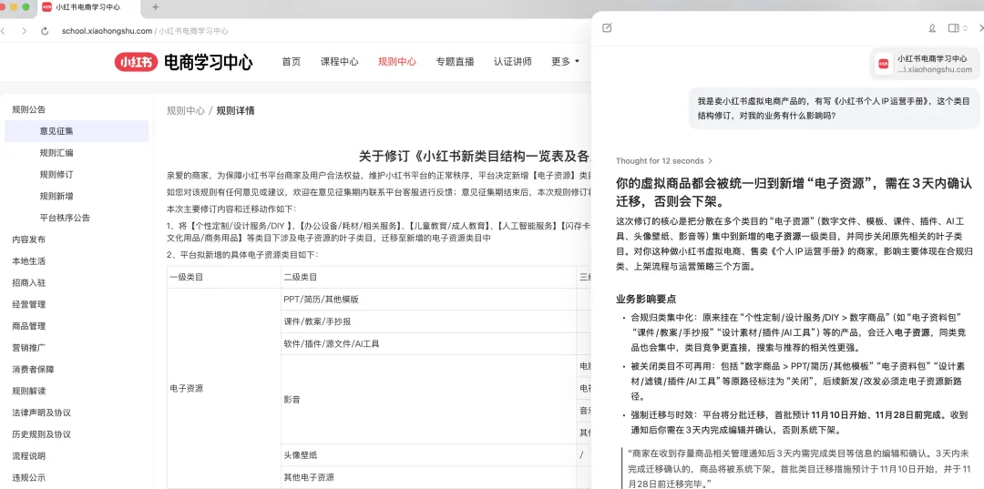Click the browser reload icon

tap(44, 31)
